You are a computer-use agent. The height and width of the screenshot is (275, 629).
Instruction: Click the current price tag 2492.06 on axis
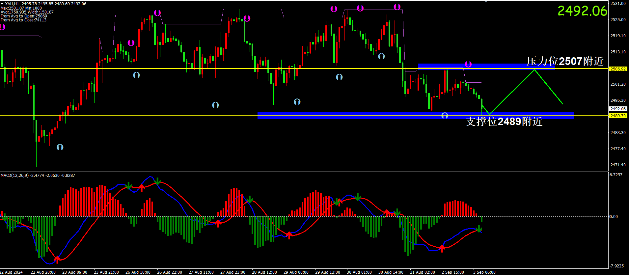coord(618,109)
